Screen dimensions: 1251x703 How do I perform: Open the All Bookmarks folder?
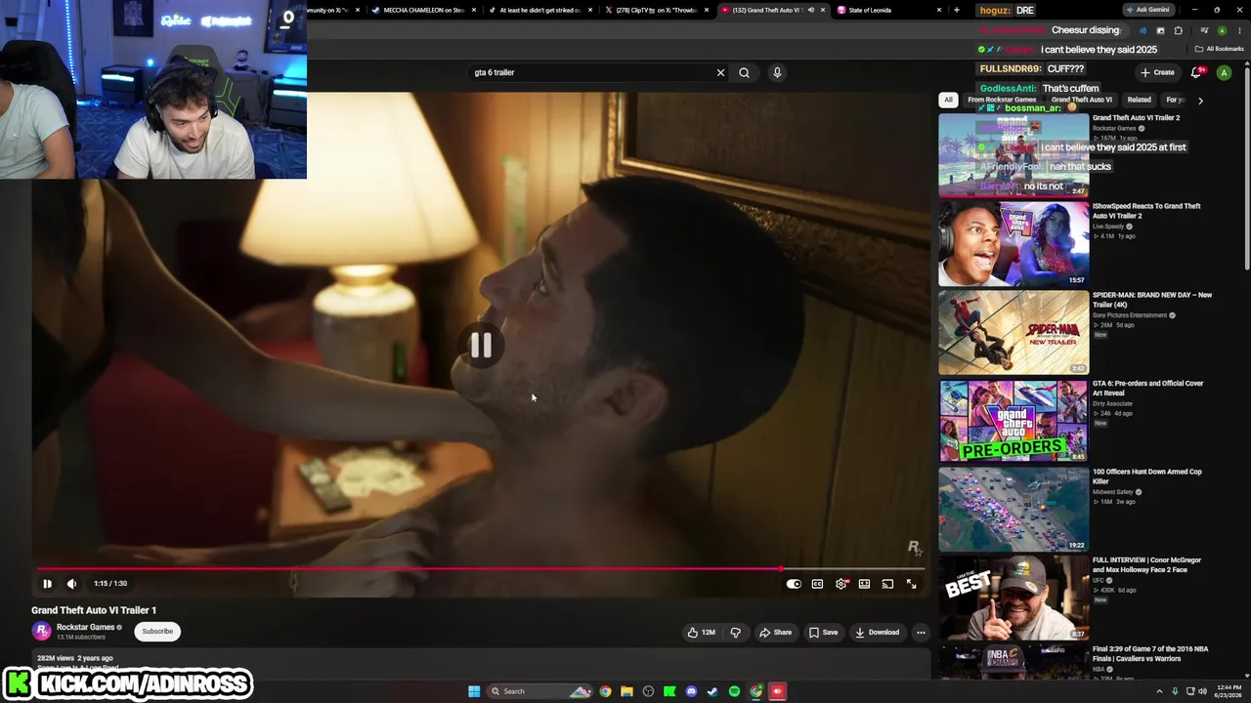pos(1219,49)
